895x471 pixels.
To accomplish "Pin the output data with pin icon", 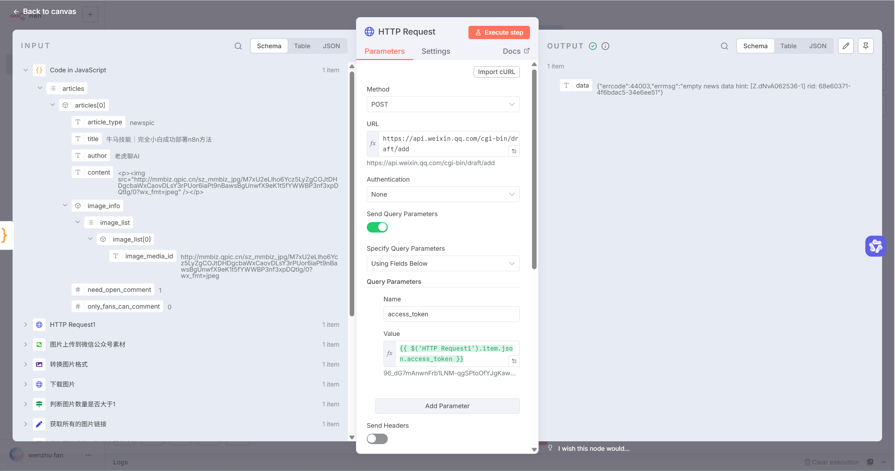I will [x=865, y=46].
